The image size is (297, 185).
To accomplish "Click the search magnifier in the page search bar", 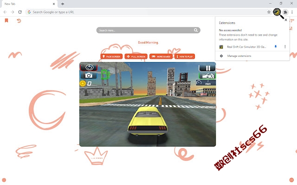I will point(196,30).
